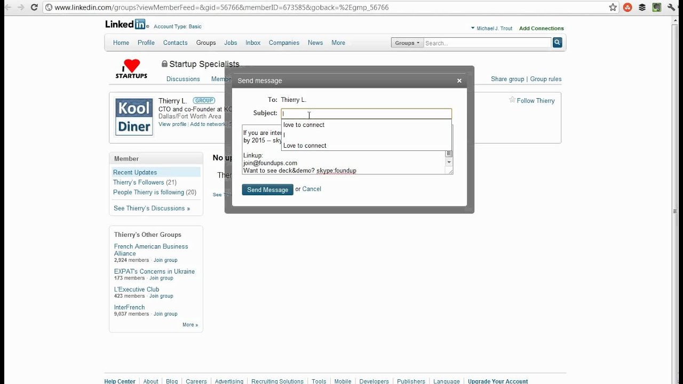Click the blue search magnifier button
The height and width of the screenshot is (384, 683).
click(x=557, y=43)
